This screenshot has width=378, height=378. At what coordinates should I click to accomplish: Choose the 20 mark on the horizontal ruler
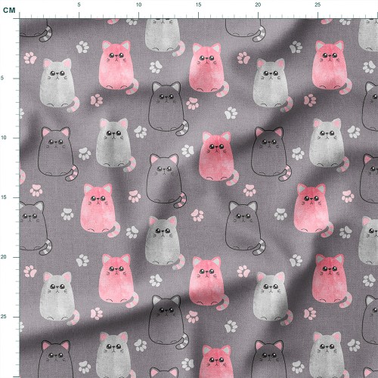click(258, 5)
